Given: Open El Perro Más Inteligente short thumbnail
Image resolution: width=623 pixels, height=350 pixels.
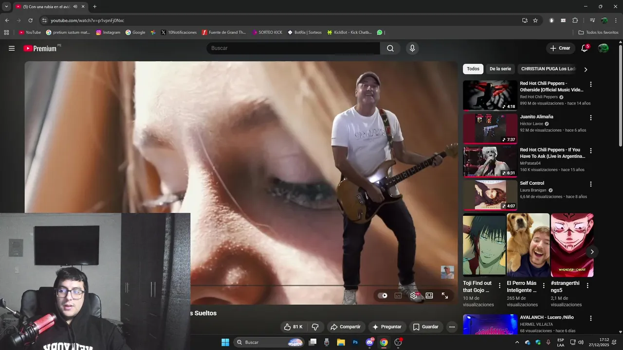Looking at the screenshot, I should tap(528, 245).
